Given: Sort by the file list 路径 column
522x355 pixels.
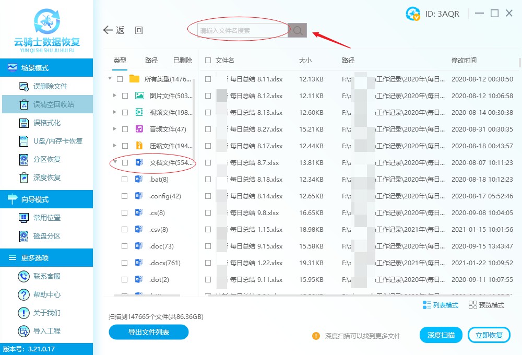Looking at the screenshot, I should tap(348, 60).
